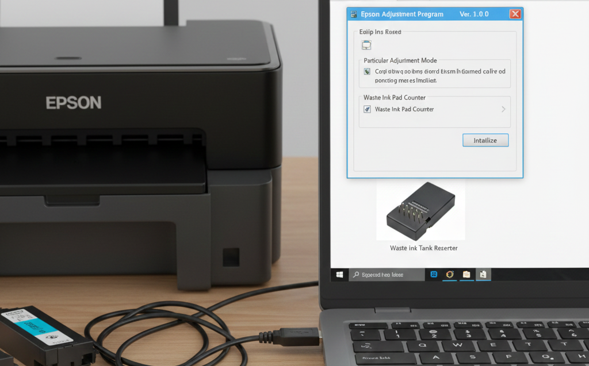Screen dimensions: 589x366
Task: Expand the Particular Adjustment Mode group
Action: (400, 60)
